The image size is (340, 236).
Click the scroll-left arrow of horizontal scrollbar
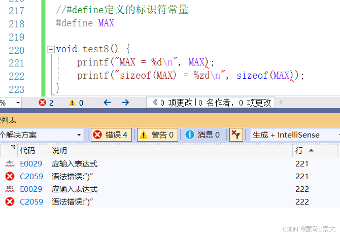tap(281, 103)
